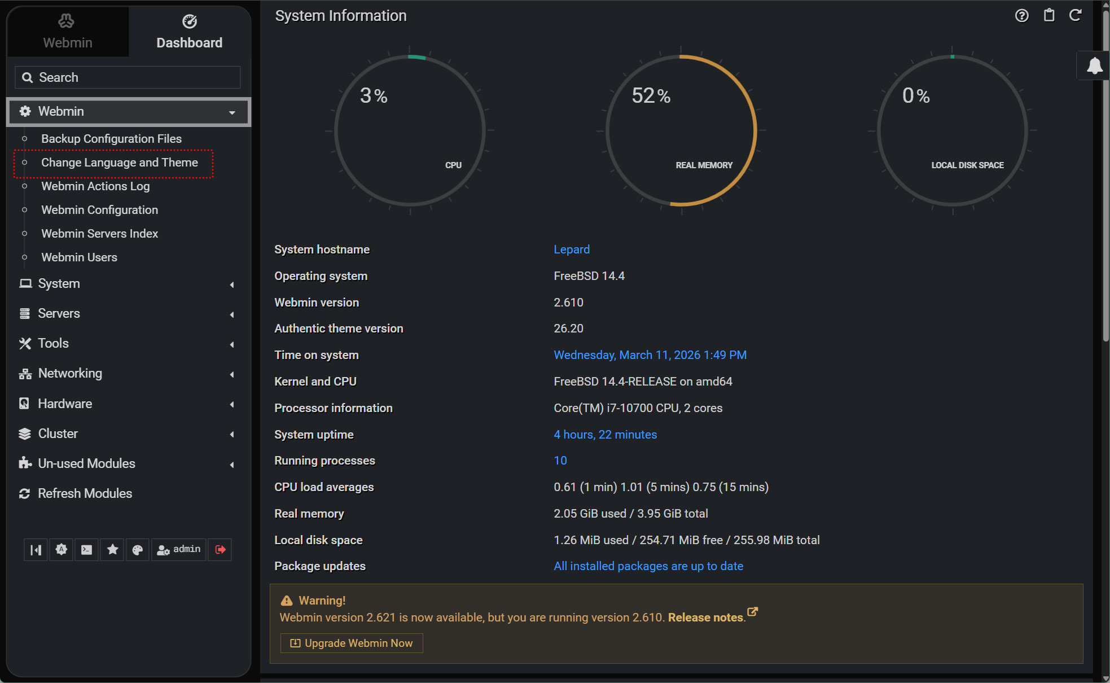Collapse the sidebar navigation menu

pos(36,550)
